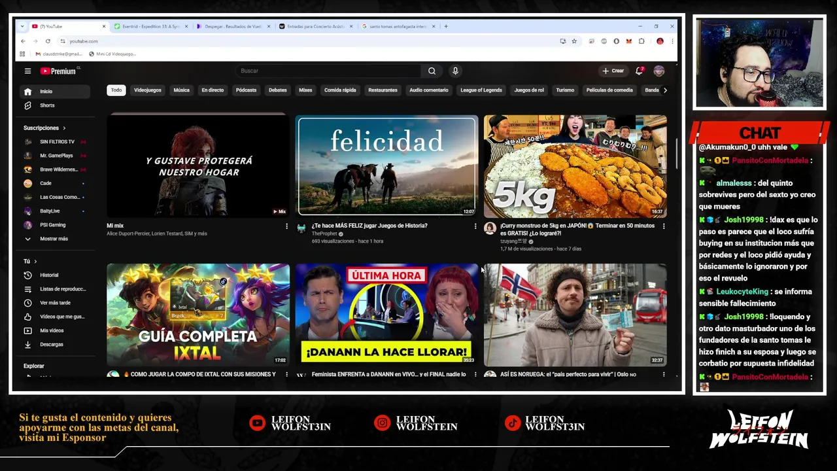This screenshot has width=837, height=471.
Task: Open Mini Cd Videojuego bookmark
Action: (x=112, y=54)
